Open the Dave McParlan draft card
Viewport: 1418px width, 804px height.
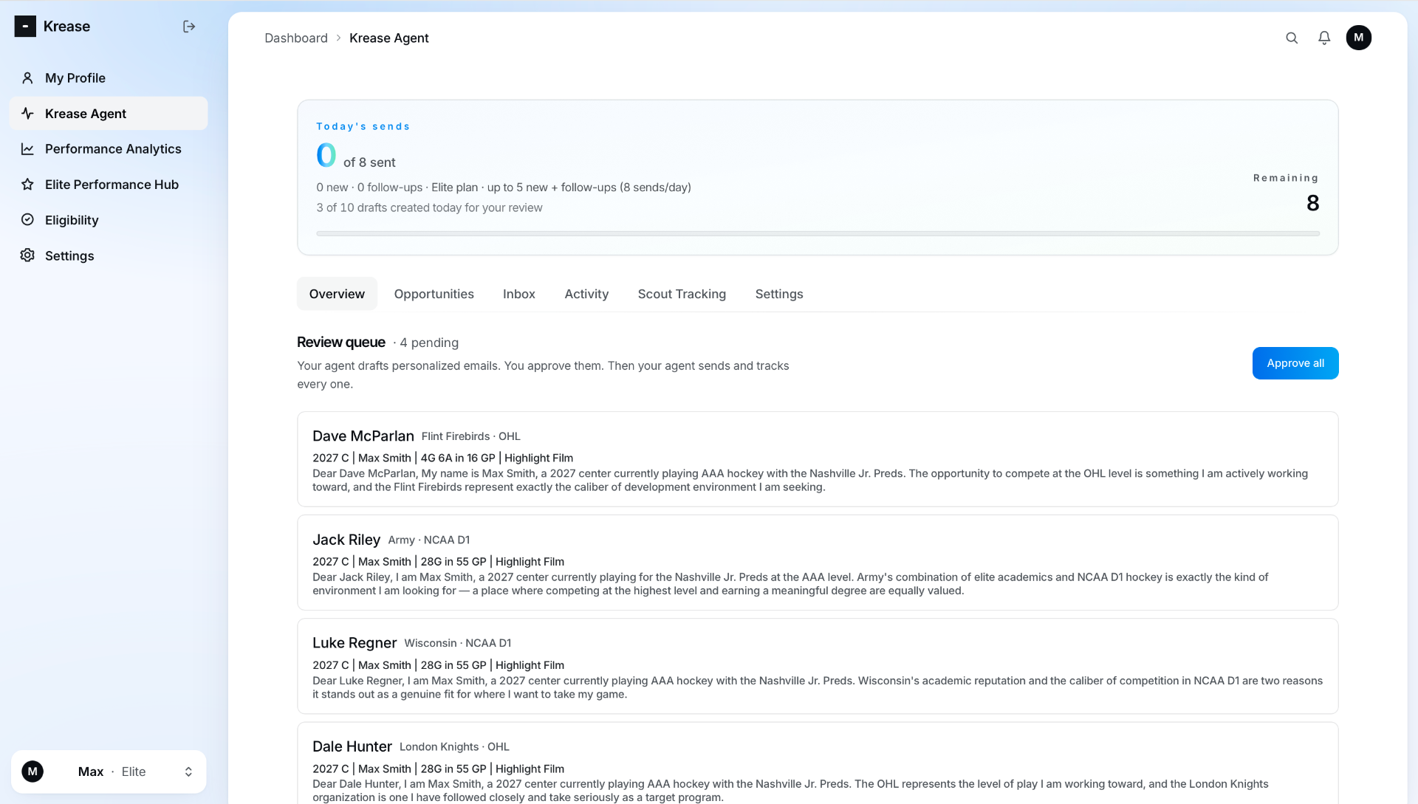[x=818, y=459]
